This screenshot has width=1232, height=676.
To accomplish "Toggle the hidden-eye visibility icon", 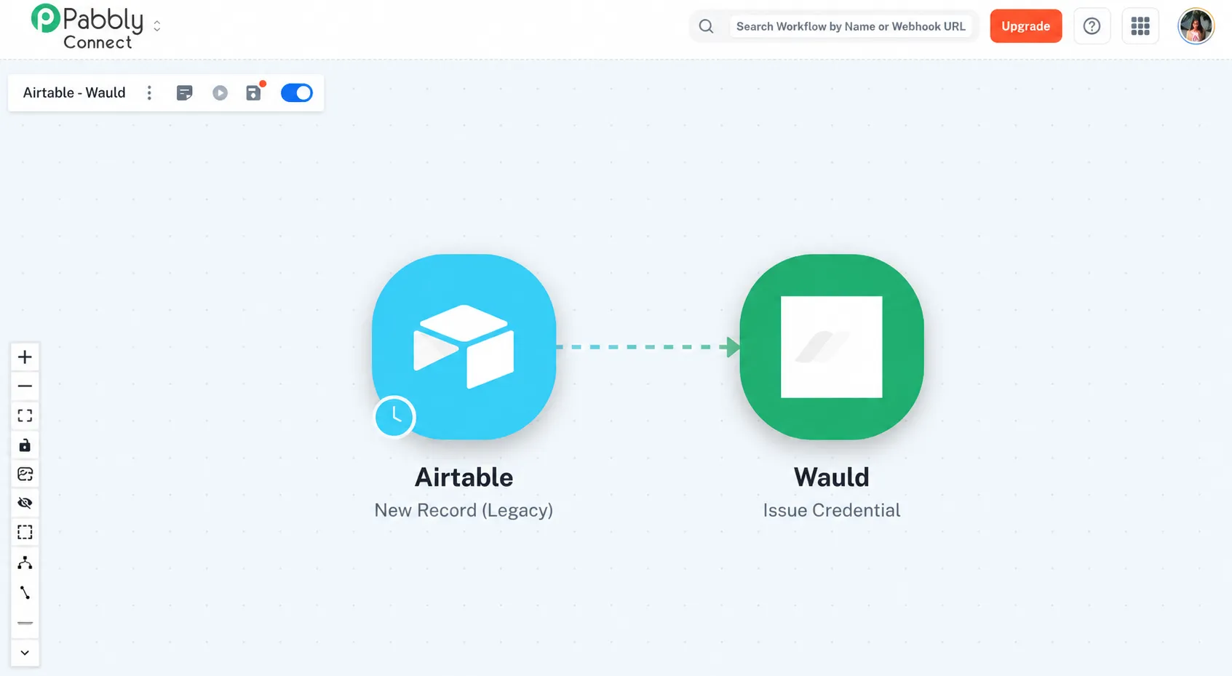I will (x=25, y=503).
